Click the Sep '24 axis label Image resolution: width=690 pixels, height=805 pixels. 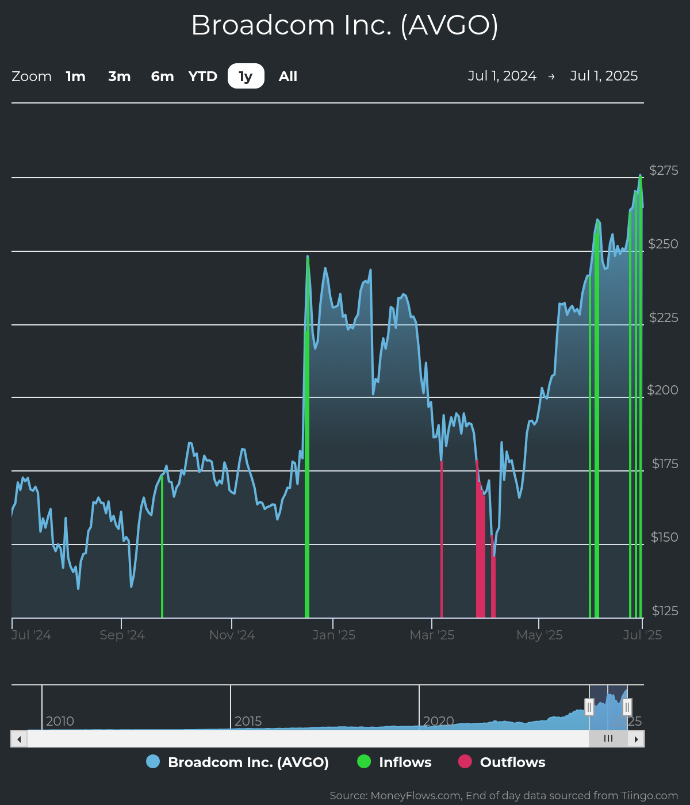point(122,635)
